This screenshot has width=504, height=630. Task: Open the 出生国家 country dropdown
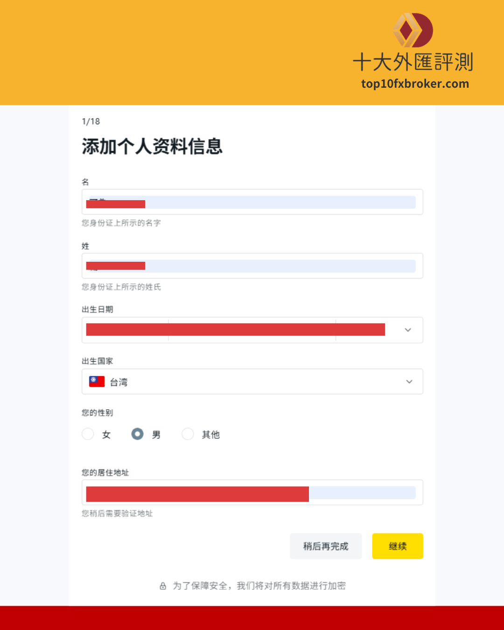252,382
